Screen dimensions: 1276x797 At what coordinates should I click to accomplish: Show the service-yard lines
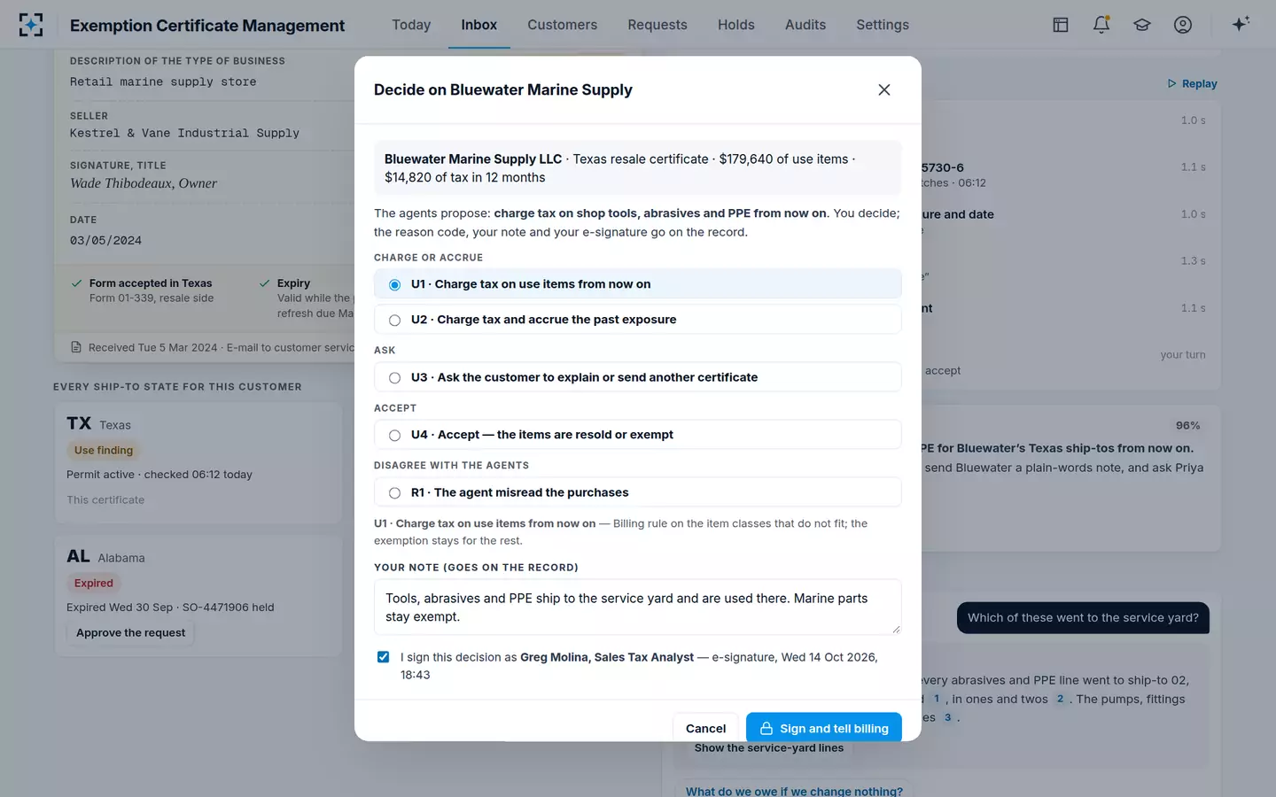click(769, 748)
